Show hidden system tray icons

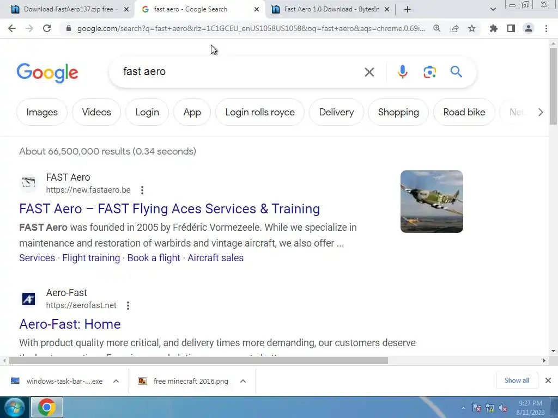pyautogui.click(x=463, y=408)
